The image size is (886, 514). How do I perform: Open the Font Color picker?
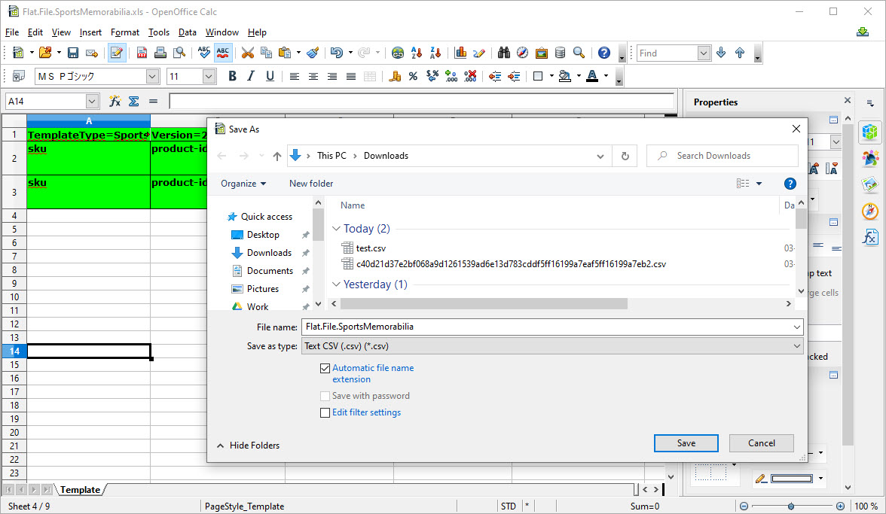[592, 76]
